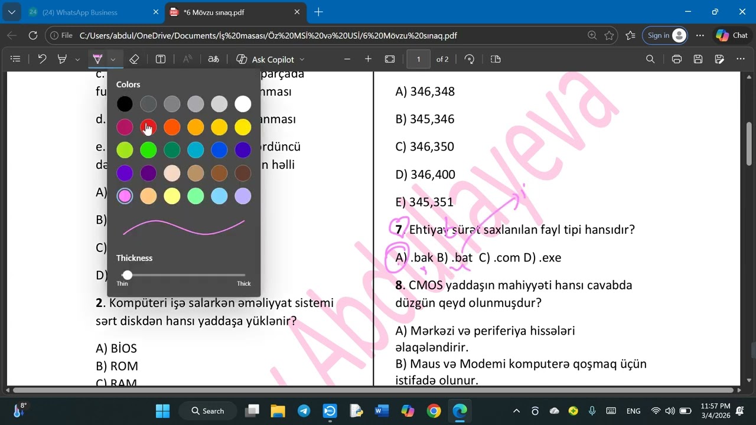756x425 pixels.
Task: Expand the Ask Copilot dropdown chevron
Action: coord(302,59)
